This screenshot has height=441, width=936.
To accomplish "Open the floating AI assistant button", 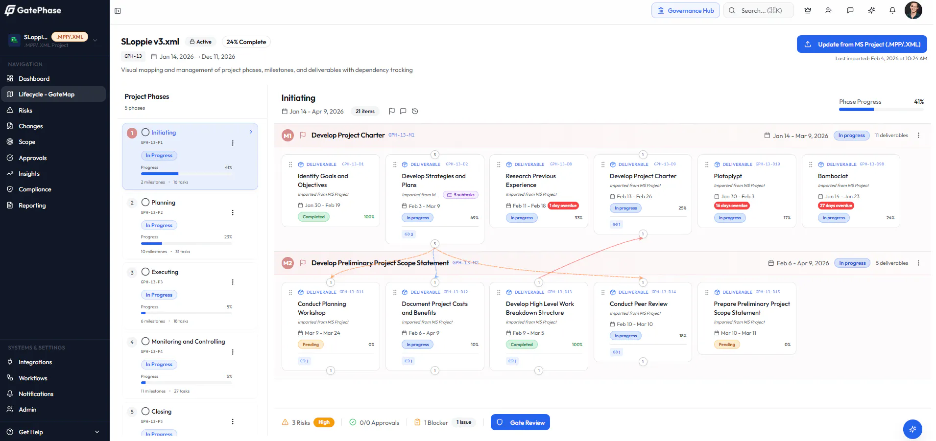I will click(912, 429).
